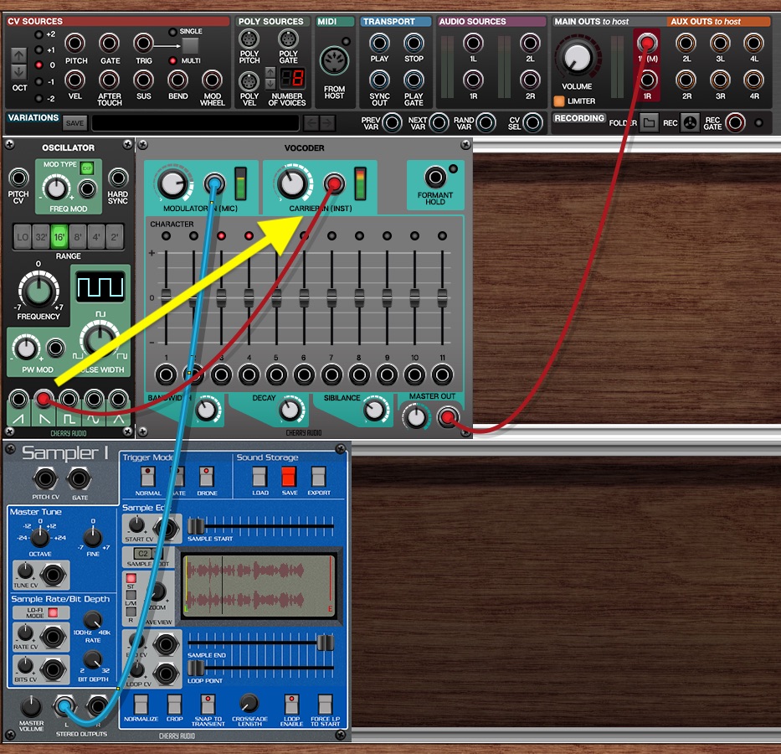
Task: Click the MIDI FROM HOST connector
Action: pos(334,61)
